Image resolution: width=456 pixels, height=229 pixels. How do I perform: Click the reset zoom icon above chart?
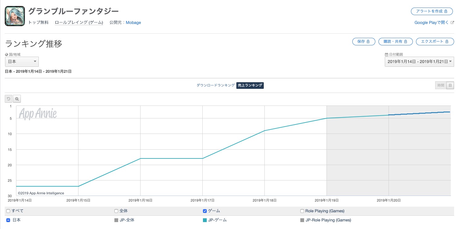[x=9, y=99]
